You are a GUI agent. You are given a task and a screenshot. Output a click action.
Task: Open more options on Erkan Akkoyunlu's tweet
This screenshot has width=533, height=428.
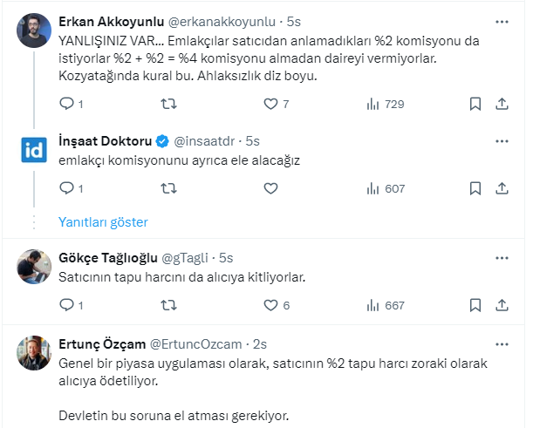502,21
